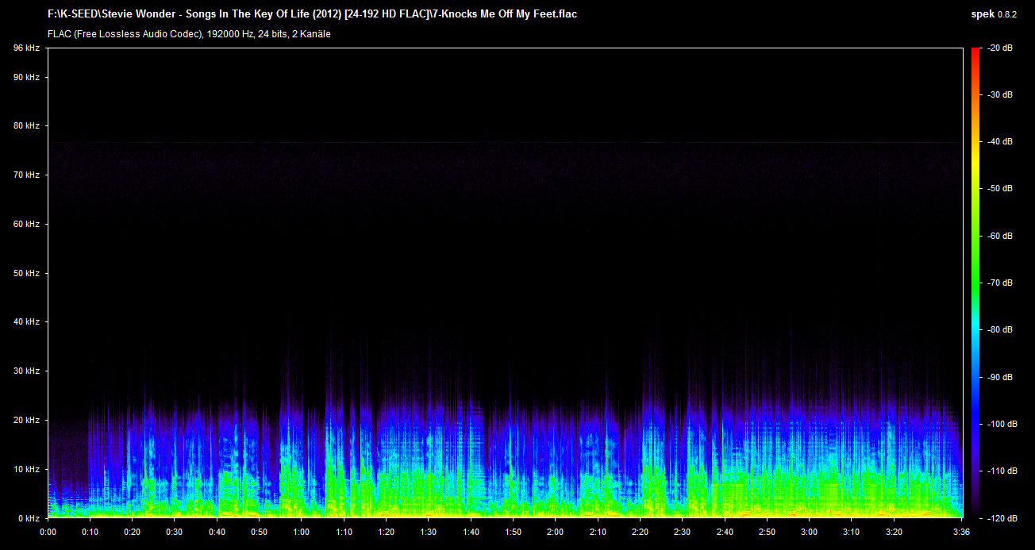Click the 20 kHz frequency axis label
The image size is (1035, 550).
click(x=26, y=420)
